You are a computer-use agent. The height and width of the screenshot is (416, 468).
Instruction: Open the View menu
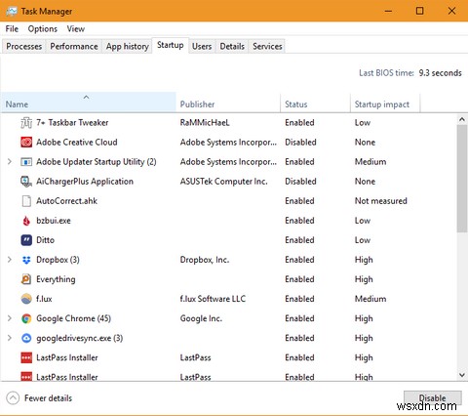(x=76, y=29)
